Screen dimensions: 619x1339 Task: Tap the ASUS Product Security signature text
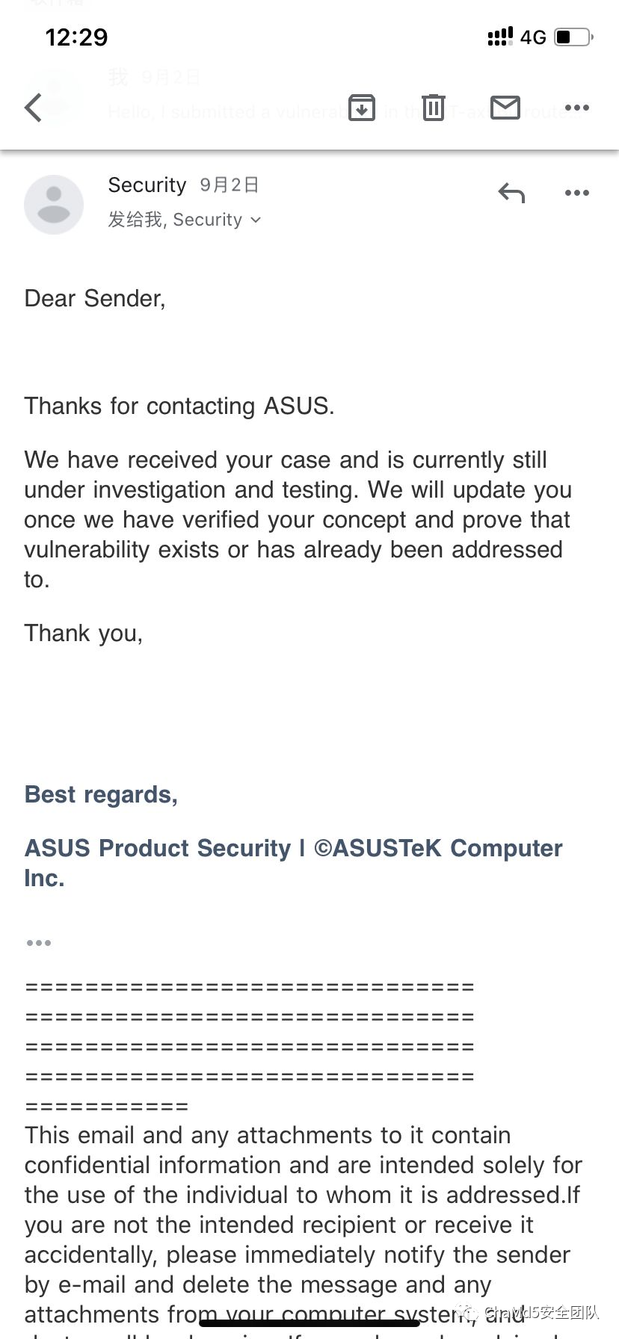coord(293,863)
